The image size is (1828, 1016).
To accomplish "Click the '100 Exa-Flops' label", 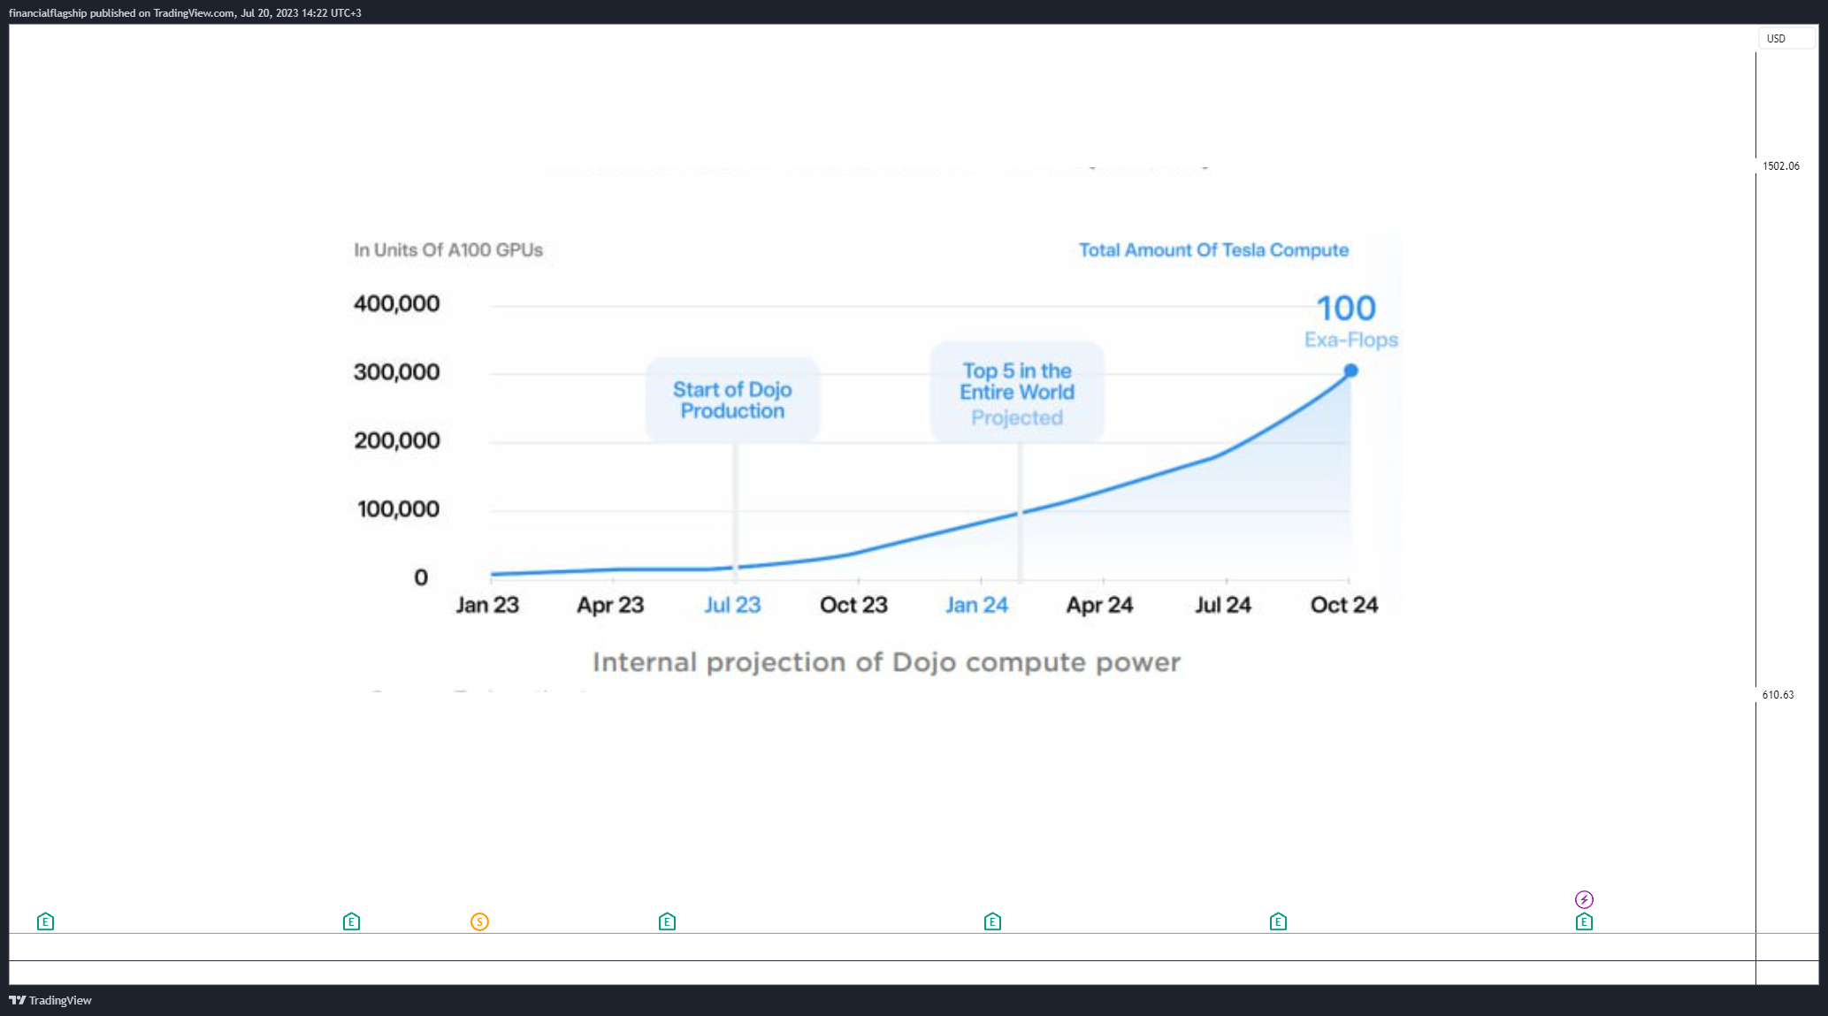I will click(1350, 321).
